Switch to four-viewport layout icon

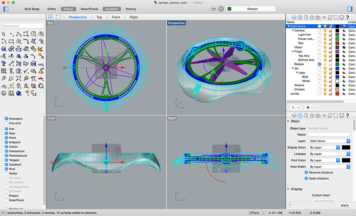[50, 17]
